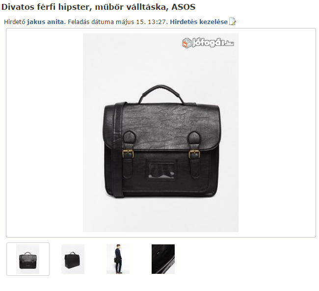319x291 pixels.
Task: Click the edit notepad icon beside Hirdetés kezelése
Action: tap(232, 22)
